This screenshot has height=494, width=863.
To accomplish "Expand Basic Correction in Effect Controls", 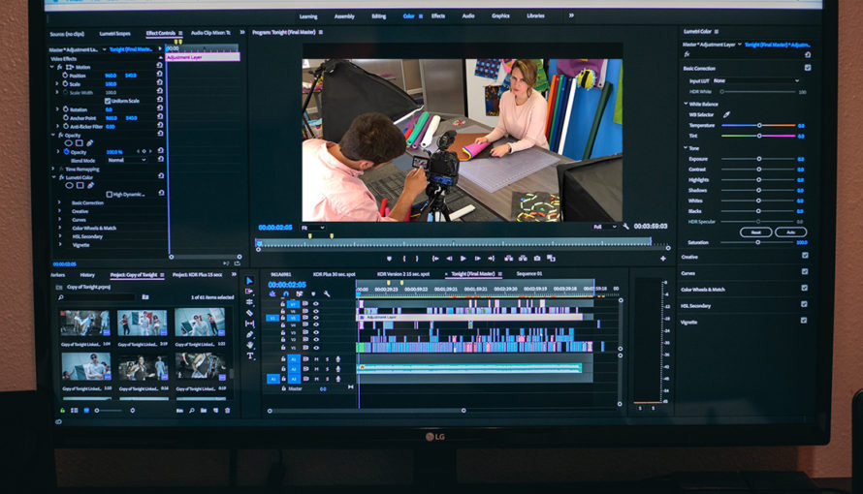I will tap(59, 202).
